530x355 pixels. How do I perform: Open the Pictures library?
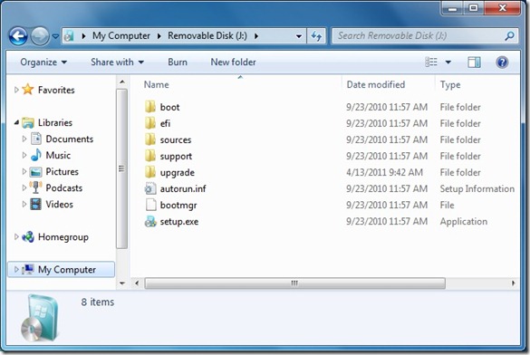[x=63, y=171]
